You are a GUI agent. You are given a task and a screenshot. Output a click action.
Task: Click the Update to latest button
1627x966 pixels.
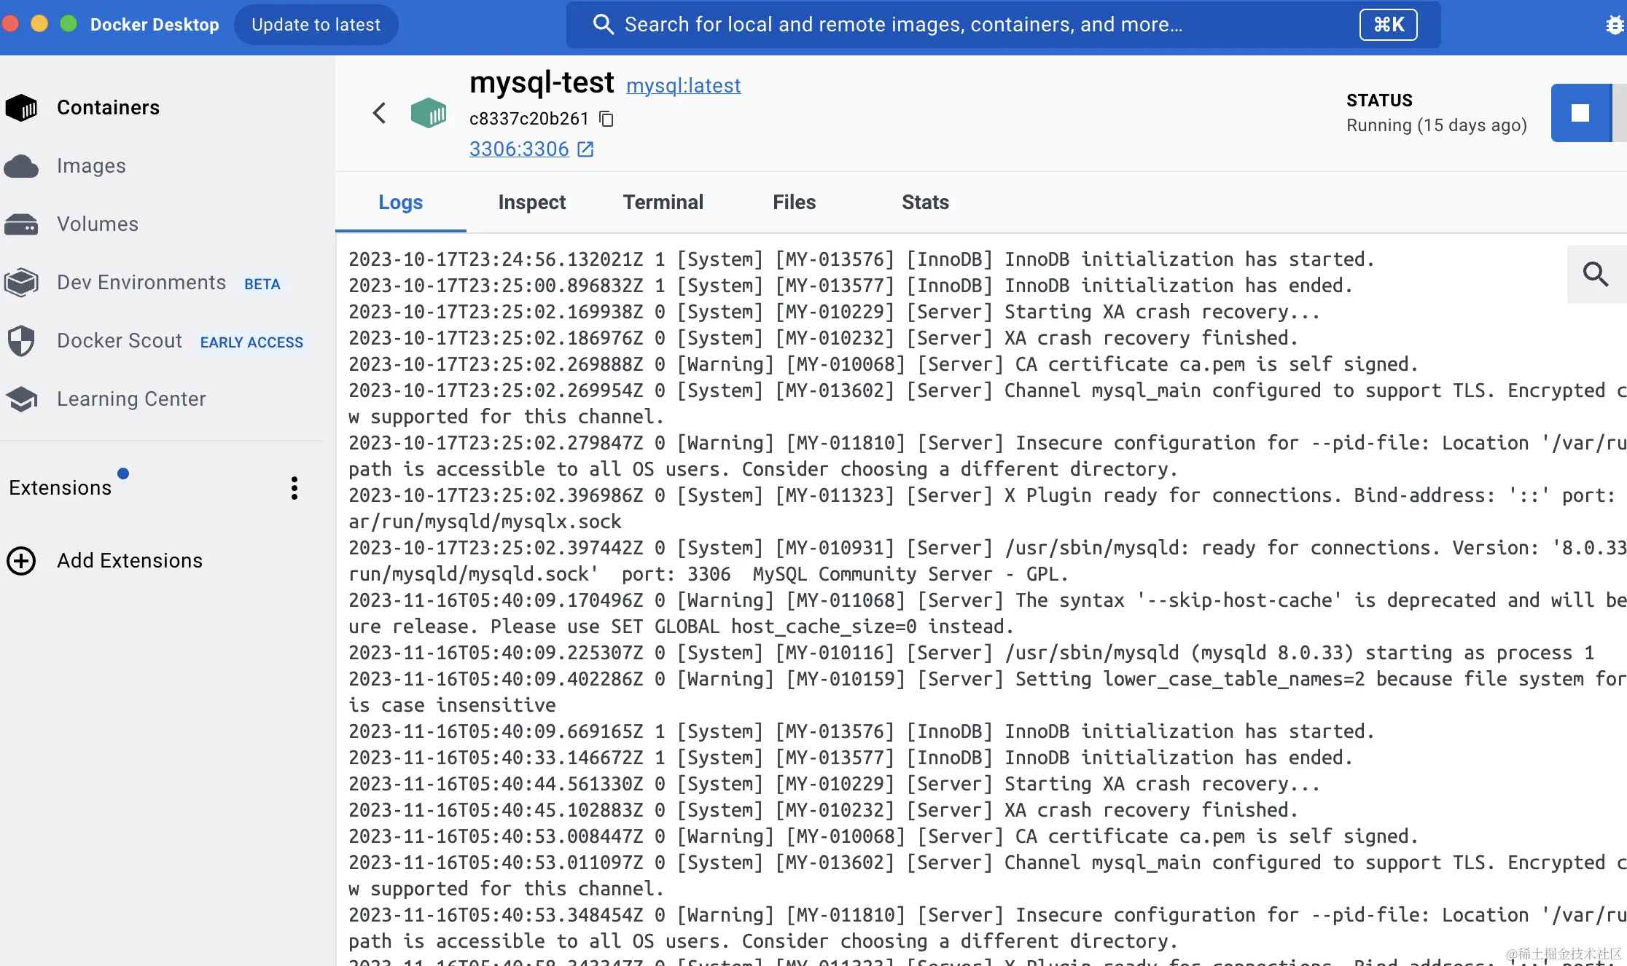[x=316, y=25]
